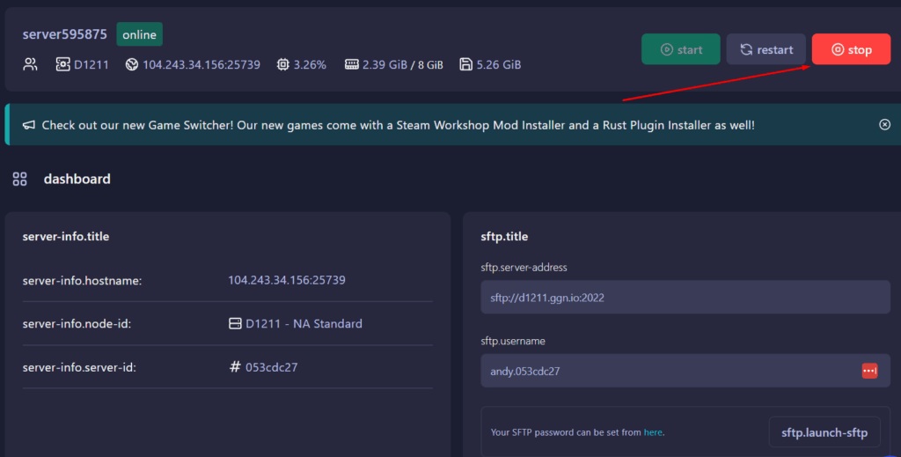This screenshot has width=901, height=457.
Task: Dismiss the Game Switcher announcement banner
Action: point(884,125)
